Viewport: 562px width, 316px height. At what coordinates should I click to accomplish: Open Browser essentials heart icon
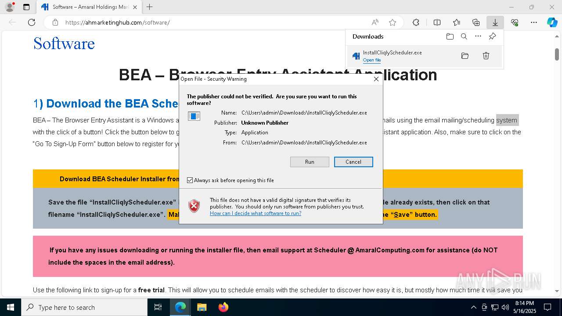point(515,22)
